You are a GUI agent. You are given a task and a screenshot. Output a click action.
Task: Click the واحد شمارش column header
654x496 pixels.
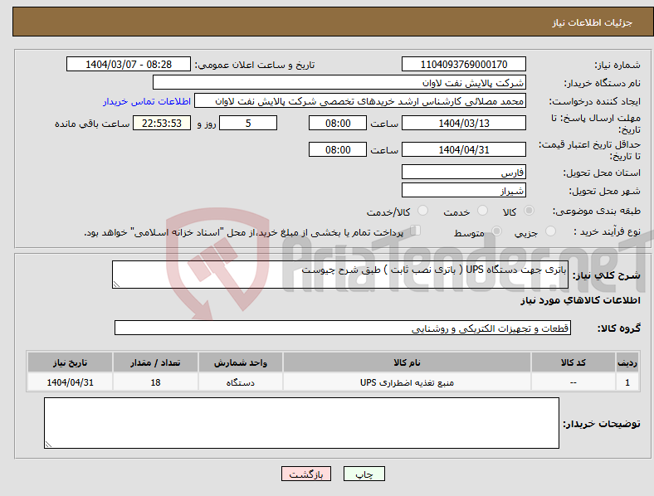(240, 362)
